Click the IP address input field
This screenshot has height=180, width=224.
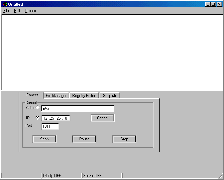click(55, 118)
